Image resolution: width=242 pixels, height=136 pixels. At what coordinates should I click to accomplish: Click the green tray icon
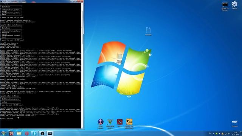click(216, 133)
